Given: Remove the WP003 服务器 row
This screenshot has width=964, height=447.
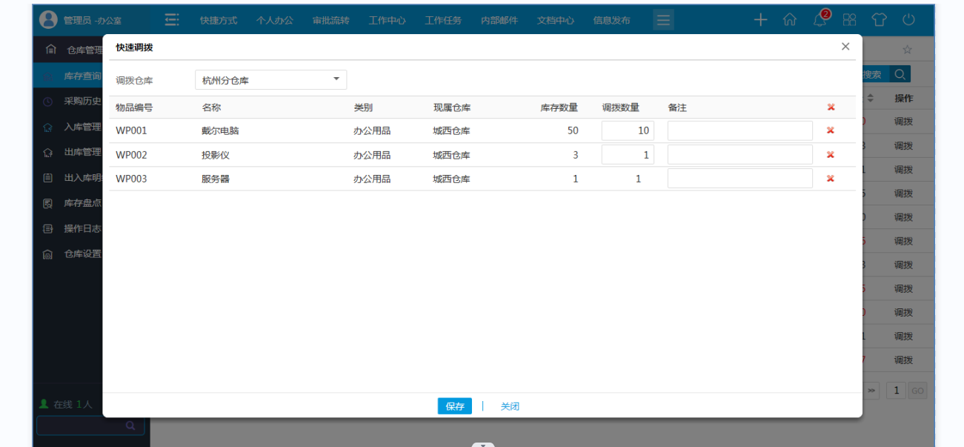Looking at the screenshot, I should pyautogui.click(x=831, y=179).
